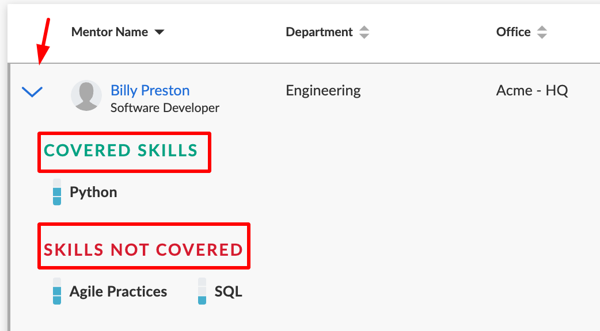Click the Office column header text

point(514,32)
